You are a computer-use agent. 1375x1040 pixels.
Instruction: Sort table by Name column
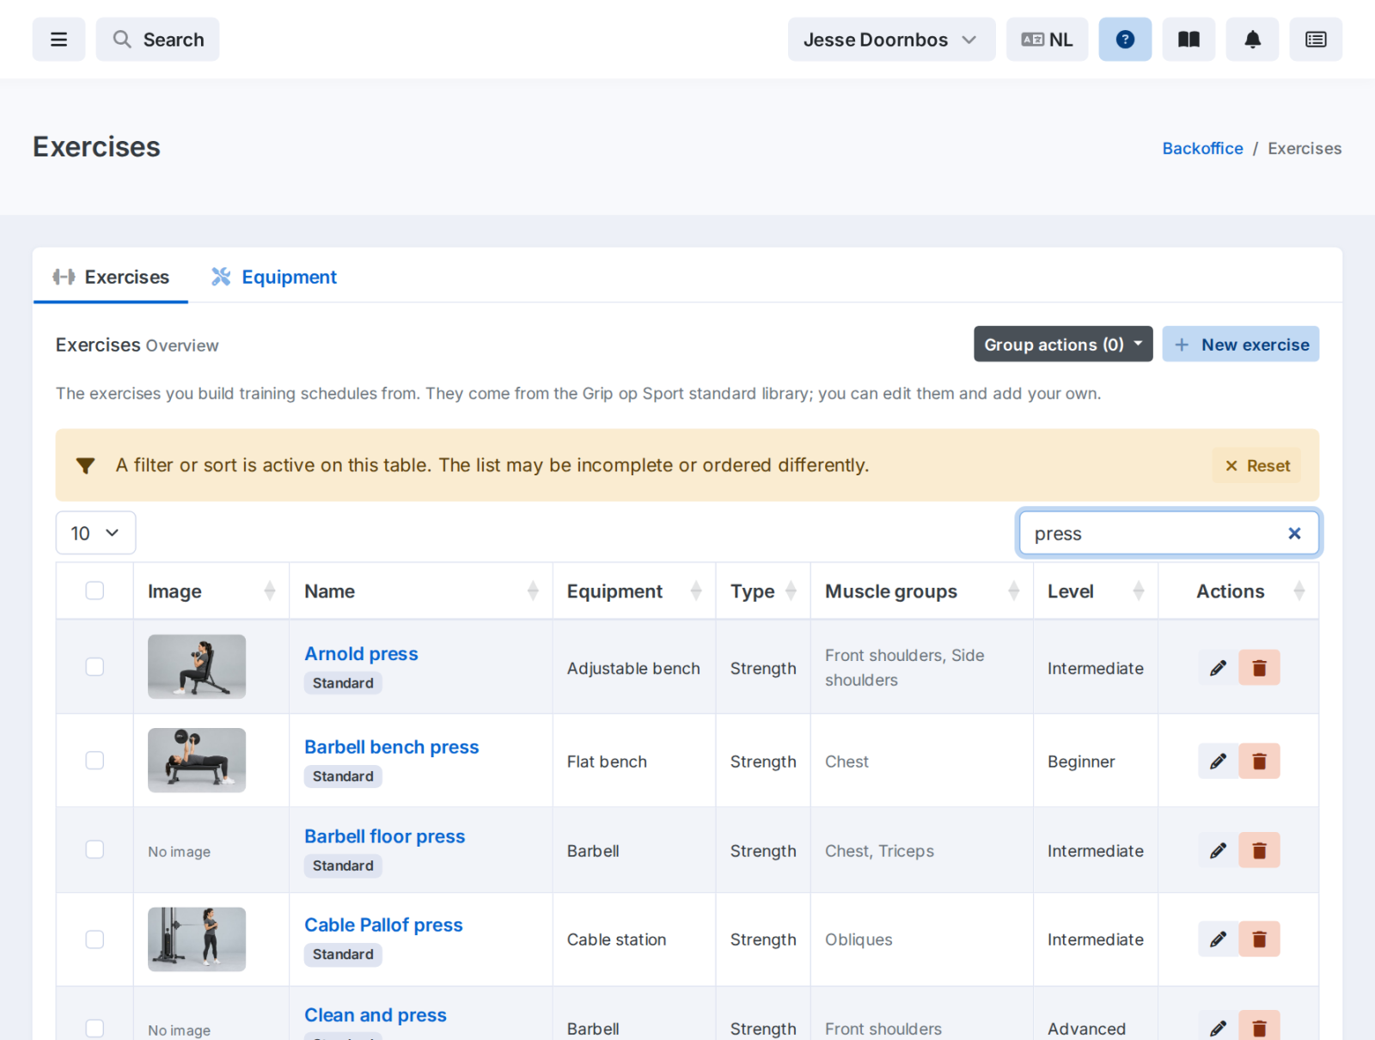[x=421, y=591]
